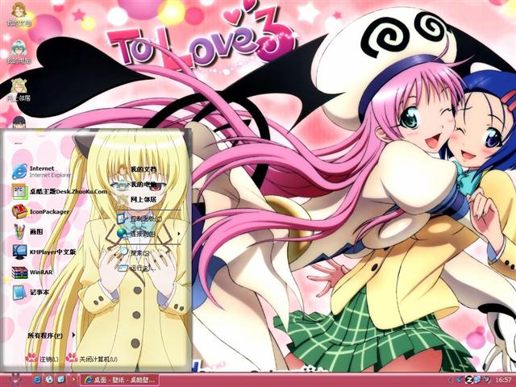This screenshot has height=387, width=516.
Task: Launch Internet Explorer quick launch icon
Action: tap(37, 380)
